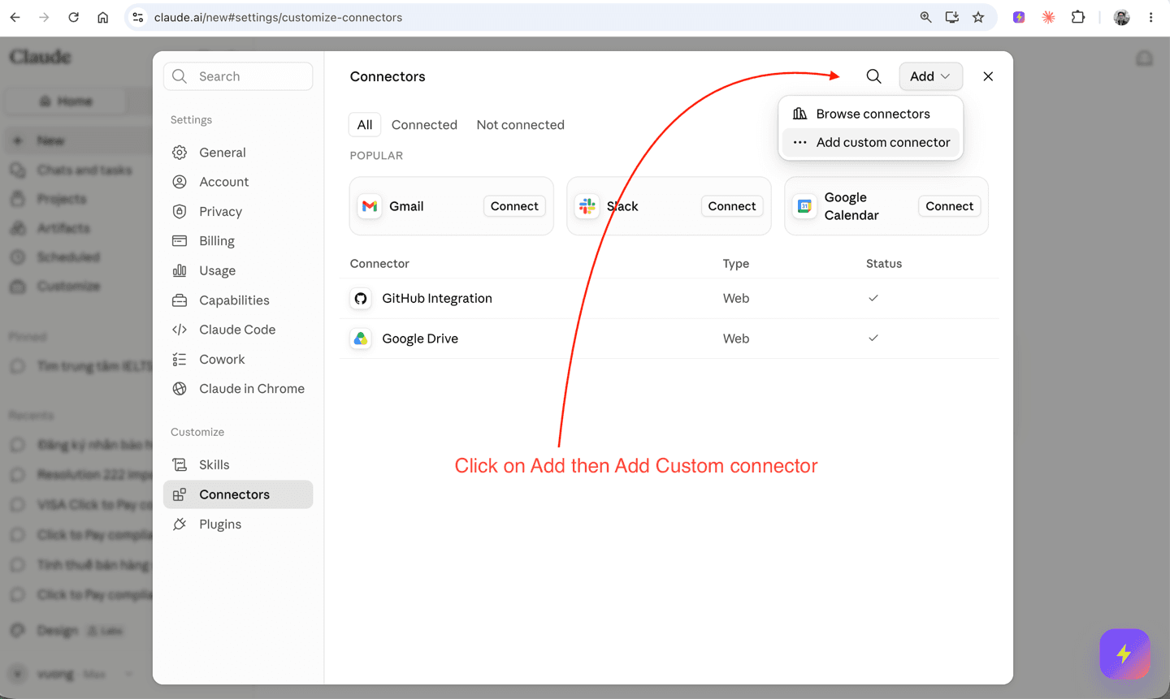Bookmark this page with star icon
The height and width of the screenshot is (699, 1170).
(x=978, y=17)
